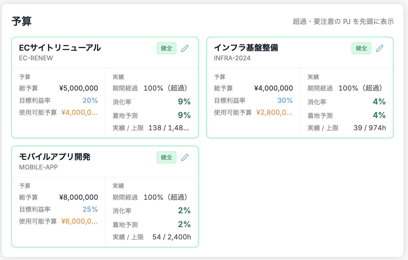
Task: Click 健全 badge on ECサイトリニューアル card
Action: 166,48
